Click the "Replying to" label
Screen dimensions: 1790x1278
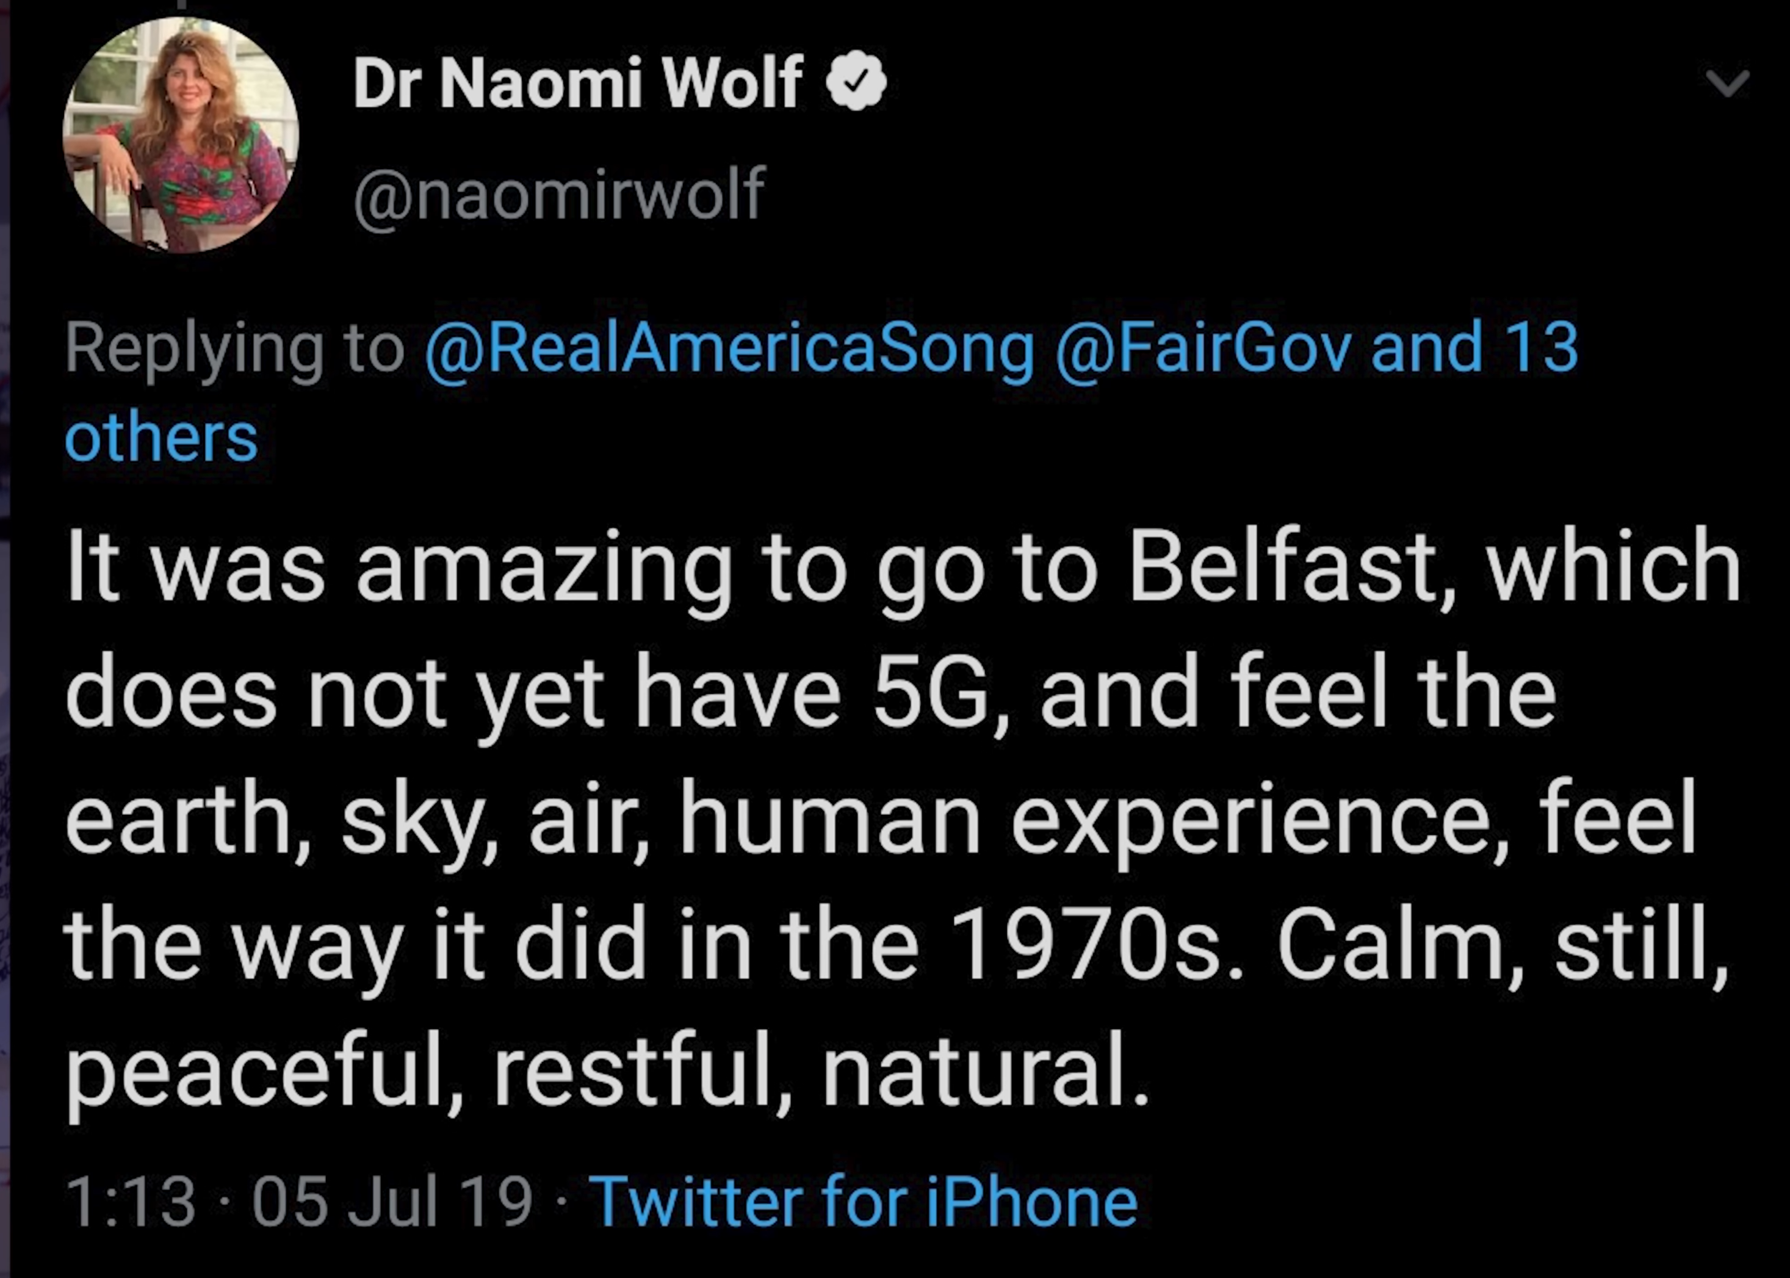pyautogui.click(x=234, y=348)
